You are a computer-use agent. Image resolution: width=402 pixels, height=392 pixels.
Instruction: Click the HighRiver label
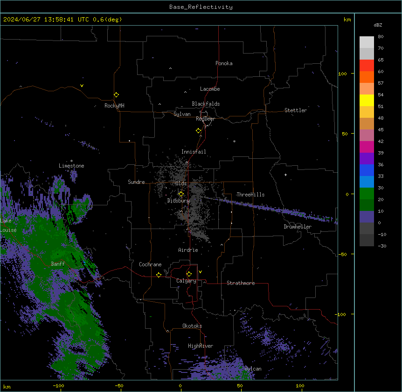click(201, 346)
